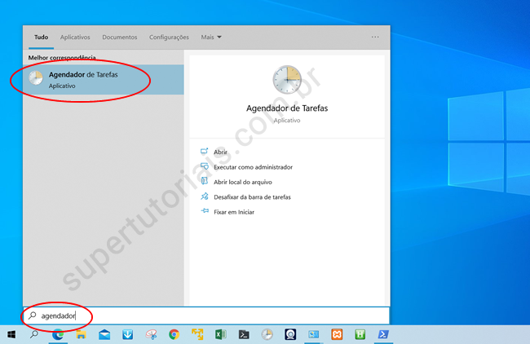Click the search box containing agendador

coord(204,315)
